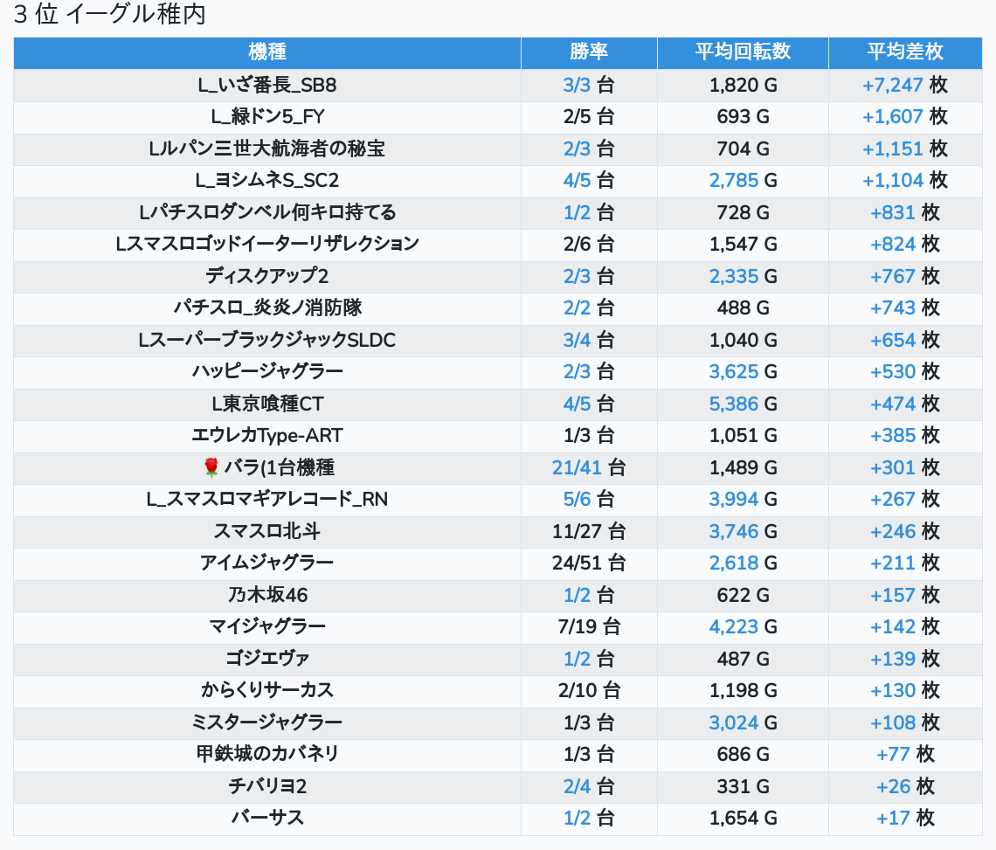Click the 24/51 台 win rate
Screen dimensions: 996x850
pos(589,563)
